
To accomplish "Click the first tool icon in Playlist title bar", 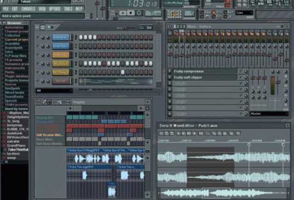I will [38, 102].
